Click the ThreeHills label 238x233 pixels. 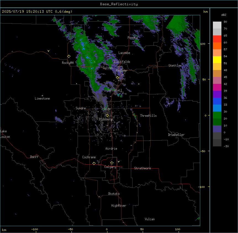pyautogui.click(x=149, y=116)
